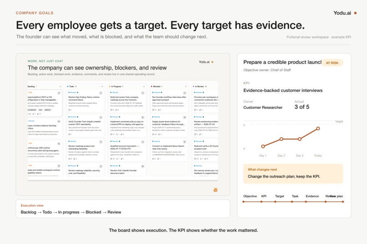Viewport: 367px width, 244px height.
Task: Open 'Build and review Yodu company roadmap' card
Action: coord(127,101)
